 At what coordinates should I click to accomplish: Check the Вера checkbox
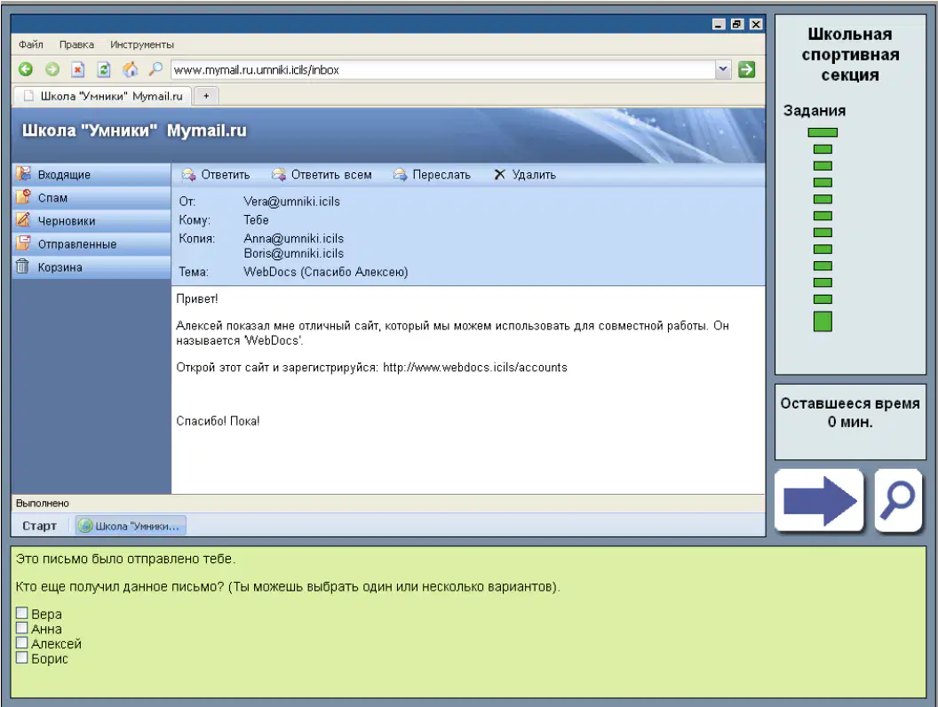click(21, 613)
